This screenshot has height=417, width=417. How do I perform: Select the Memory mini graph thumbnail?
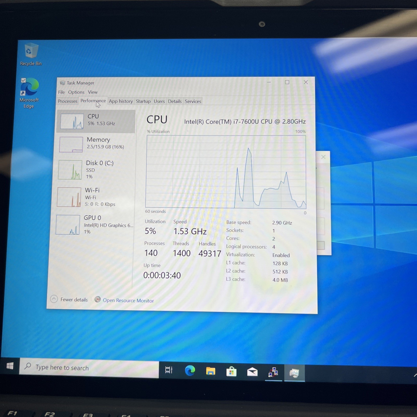(71, 144)
